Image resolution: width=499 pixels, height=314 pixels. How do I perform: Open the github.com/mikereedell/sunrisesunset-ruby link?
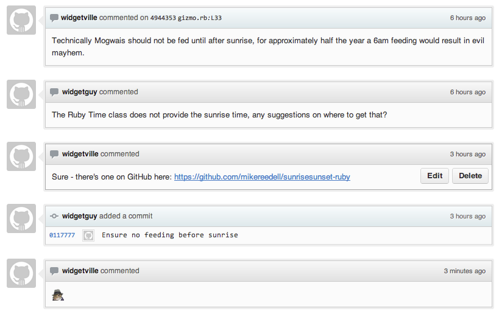click(262, 176)
